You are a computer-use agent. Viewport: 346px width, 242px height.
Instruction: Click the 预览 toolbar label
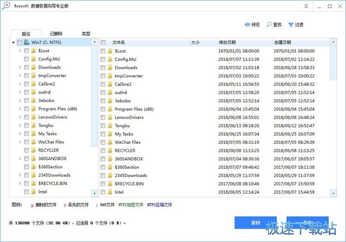coord(256,24)
